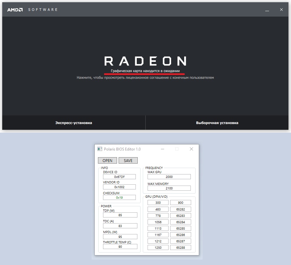
Task: Select the GPU VID field 65283
Action: (x=181, y=216)
